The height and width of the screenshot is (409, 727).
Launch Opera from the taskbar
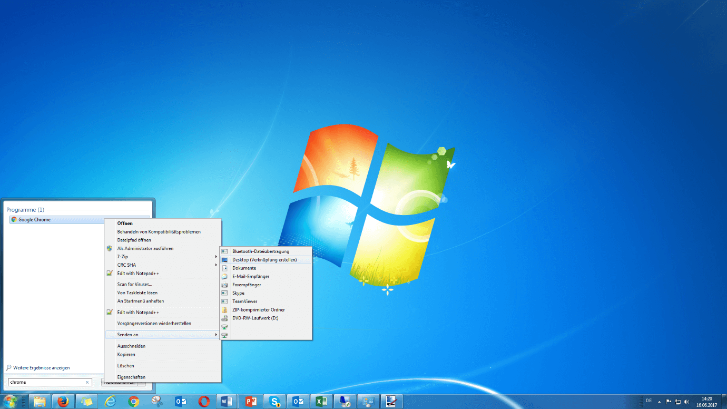tap(204, 402)
